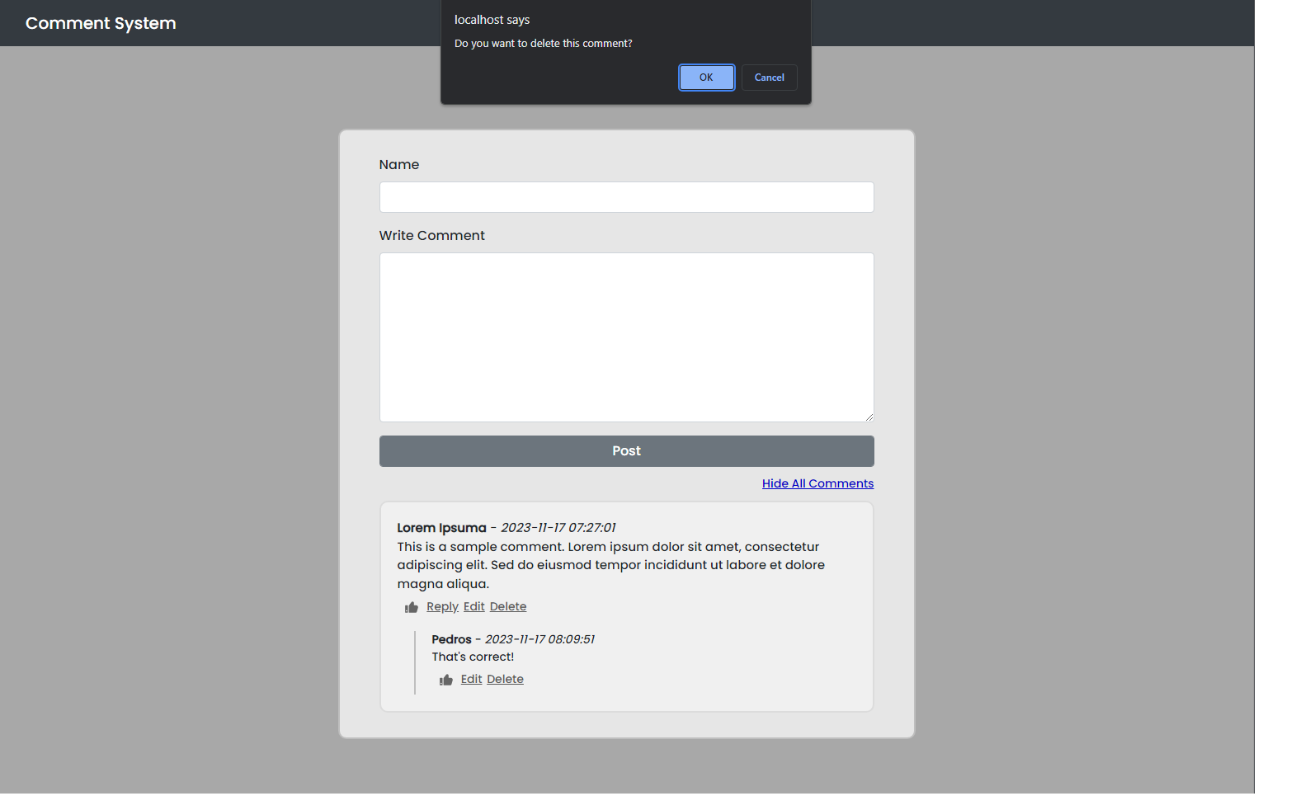Like the Lorem Ipsuma comment with thumbs-up
Image resolution: width=1305 pixels, height=796 pixels.
(412, 608)
